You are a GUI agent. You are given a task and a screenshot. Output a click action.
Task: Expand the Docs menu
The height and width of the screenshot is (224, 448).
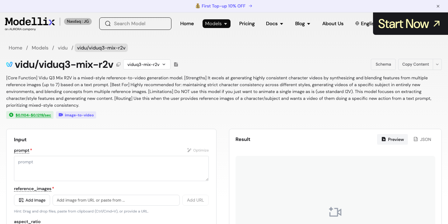click(275, 24)
